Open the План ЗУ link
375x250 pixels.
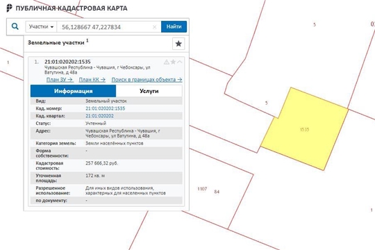[x=60, y=80]
